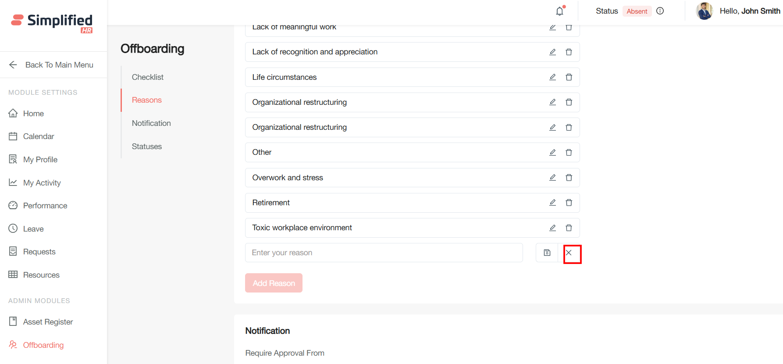This screenshot has height=364, width=783.
Task: Delete the 'Other' reason
Action: 569,152
